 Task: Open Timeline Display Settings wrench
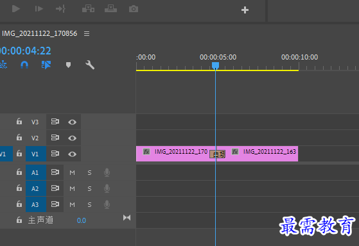point(90,65)
